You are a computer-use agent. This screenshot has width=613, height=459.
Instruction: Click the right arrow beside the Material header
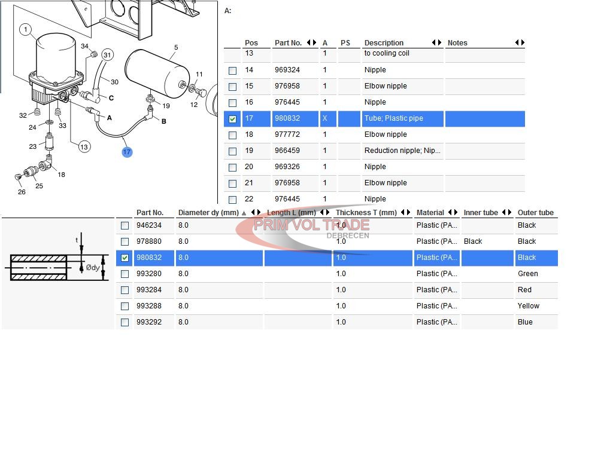[x=456, y=212]
